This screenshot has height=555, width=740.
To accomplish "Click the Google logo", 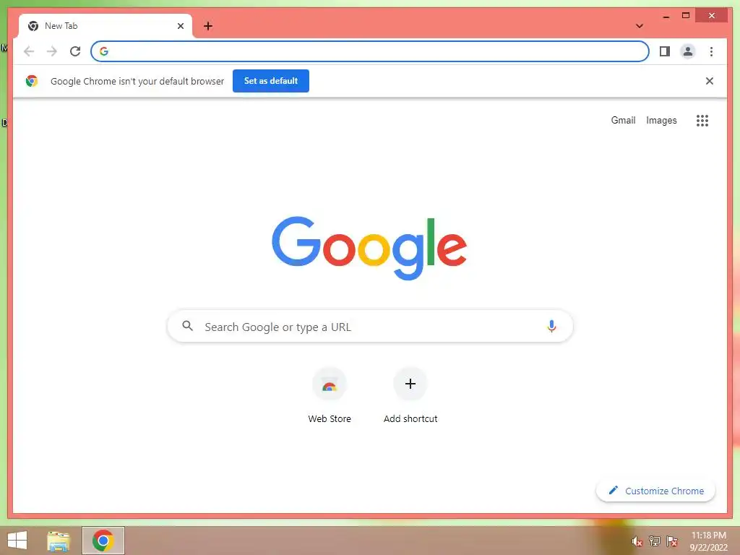I will point(369,248).
